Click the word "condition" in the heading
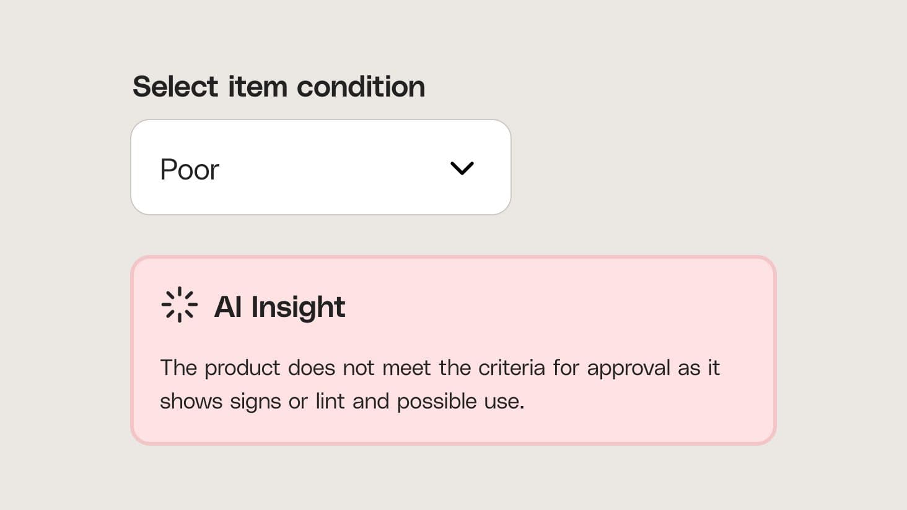Image resolution: width=907 pixels, height=510 pixels. click(361, 87)
